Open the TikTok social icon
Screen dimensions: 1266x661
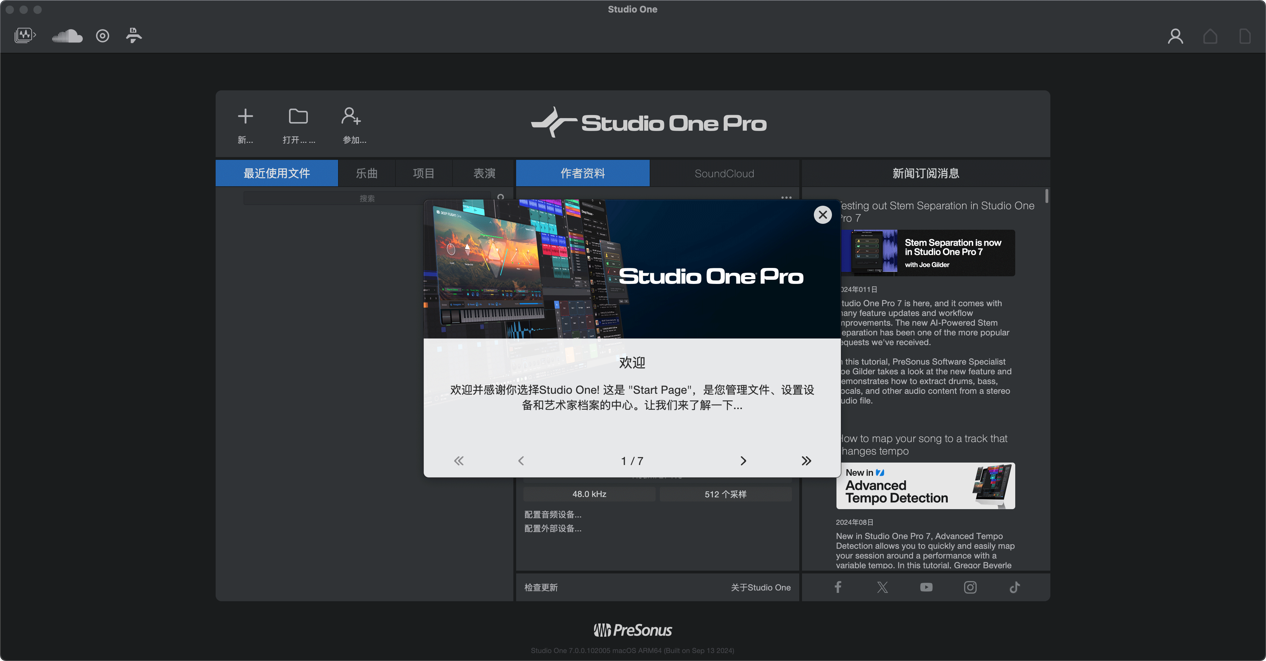click(x=1015, y=587)
